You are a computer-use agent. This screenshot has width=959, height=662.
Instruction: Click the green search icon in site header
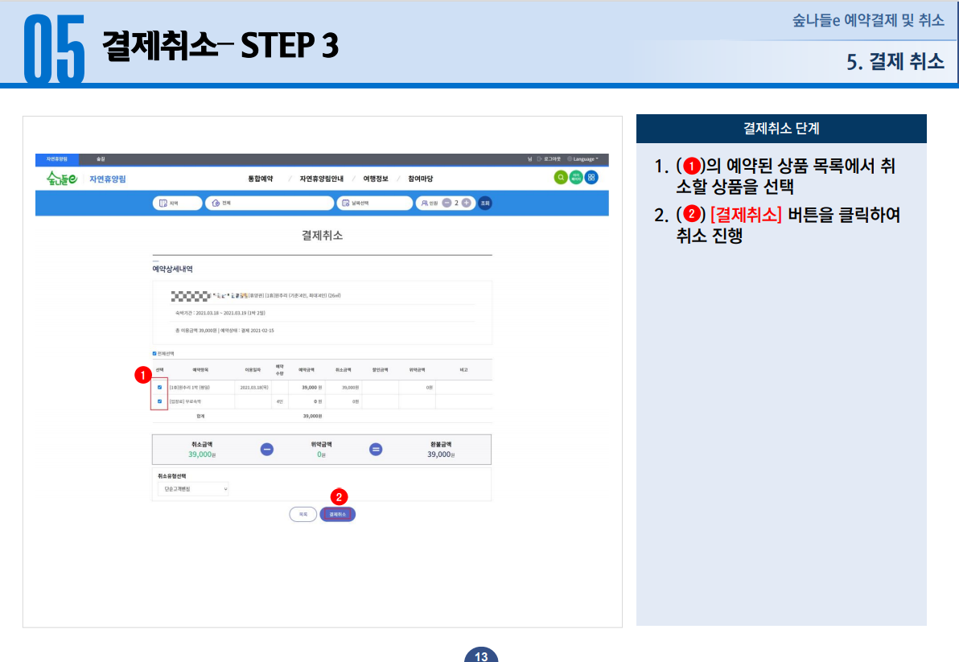pyautogui.click(x=560, y=177)
